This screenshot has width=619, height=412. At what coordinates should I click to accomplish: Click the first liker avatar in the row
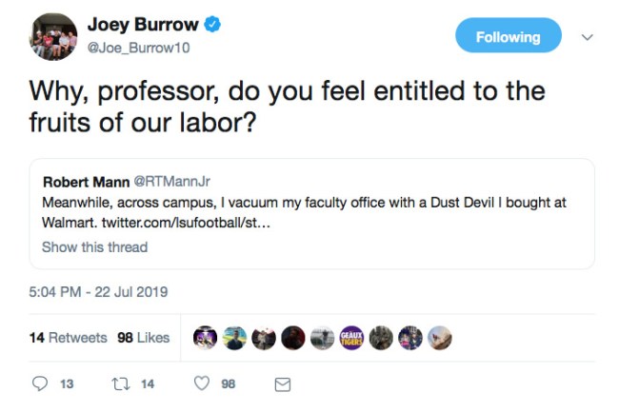pyautogui.click(x=204, y=338)
